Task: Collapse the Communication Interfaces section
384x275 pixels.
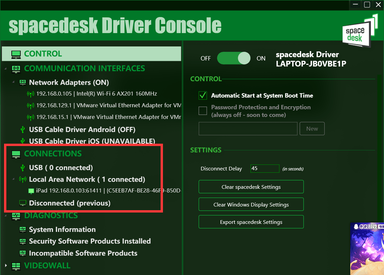Action: point(6,68)
